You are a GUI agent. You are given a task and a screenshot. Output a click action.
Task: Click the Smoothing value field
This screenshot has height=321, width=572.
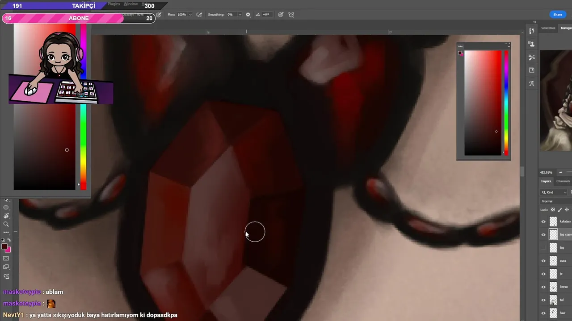click(231, 15)
